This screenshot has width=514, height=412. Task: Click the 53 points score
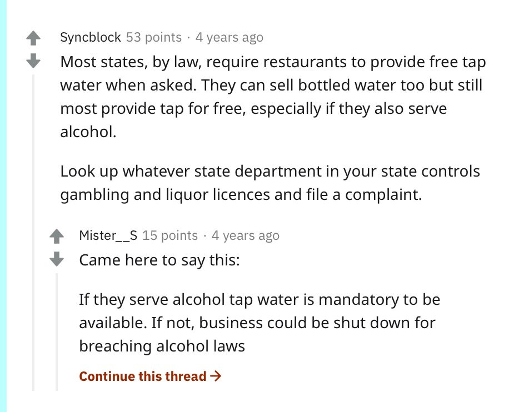[x=154, y=37]
